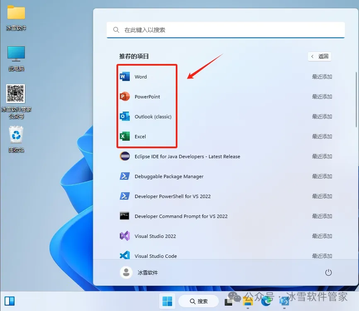Open File Explorer from the taskbar
The height and width of the screenshot is (311, 359).
point(248,301)
